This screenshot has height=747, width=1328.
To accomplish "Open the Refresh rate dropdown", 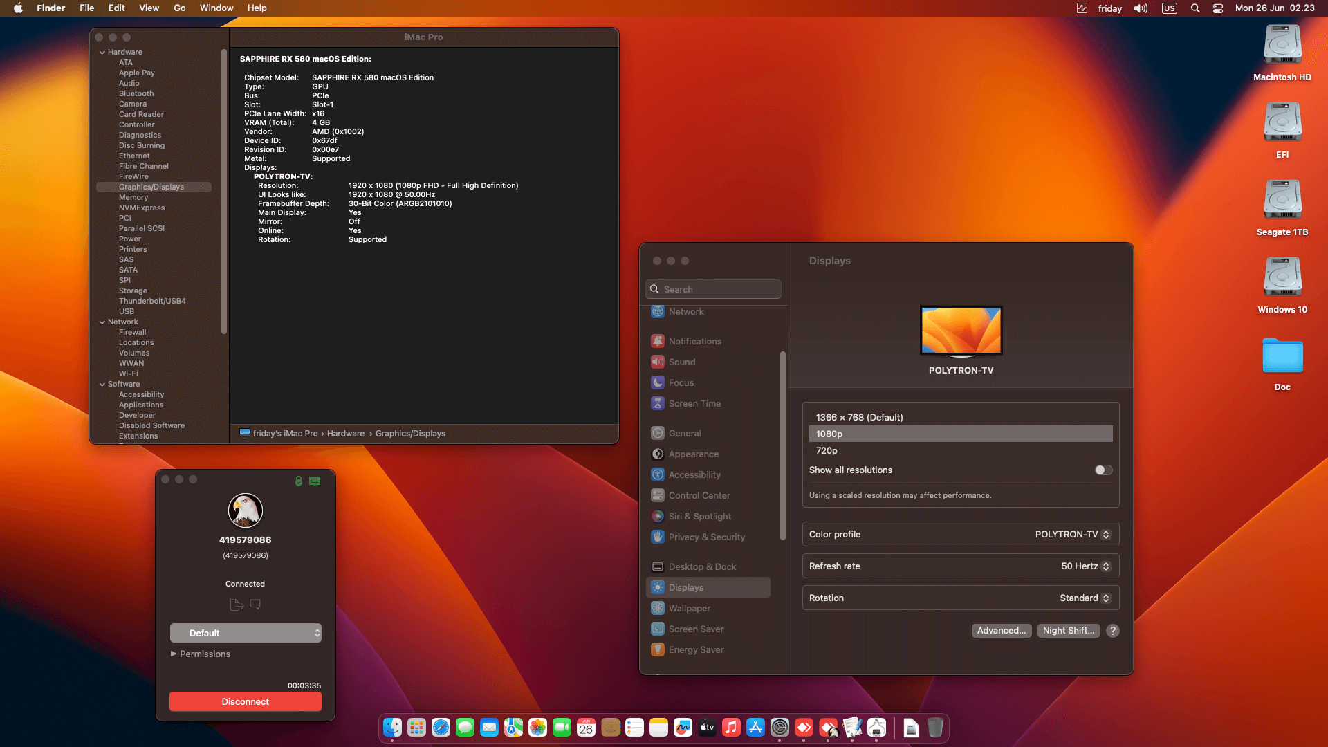I will (x=1085, y=566).
